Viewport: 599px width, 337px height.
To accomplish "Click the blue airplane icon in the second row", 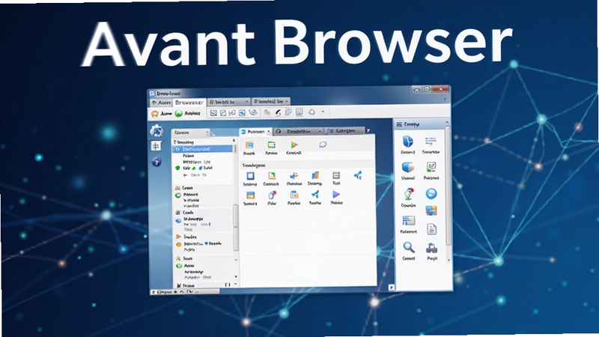I will pyautogui.click(x=315, y=195).
